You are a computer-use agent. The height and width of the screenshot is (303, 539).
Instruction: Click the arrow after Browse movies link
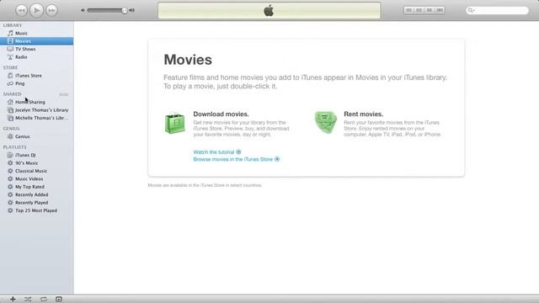click(277, 159)
